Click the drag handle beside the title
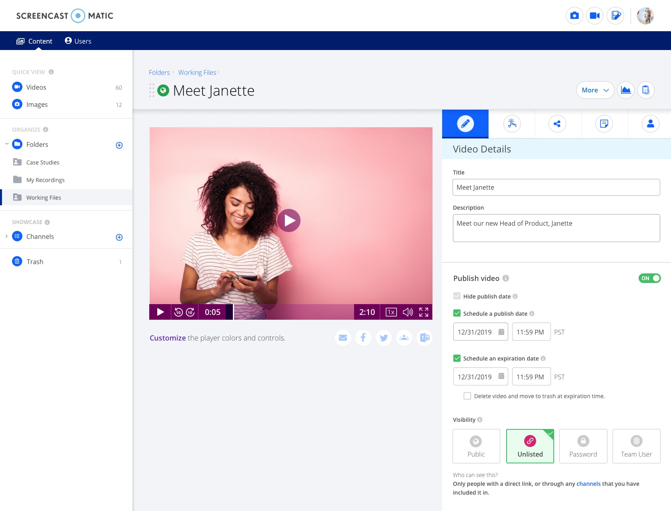This screenshot has width=671, height=511. (x=152, y=90)
